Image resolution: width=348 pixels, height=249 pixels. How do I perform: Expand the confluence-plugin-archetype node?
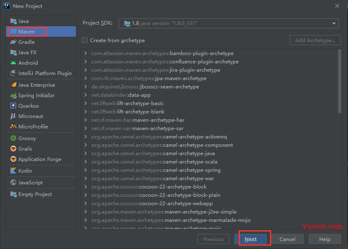click(86, 62)
